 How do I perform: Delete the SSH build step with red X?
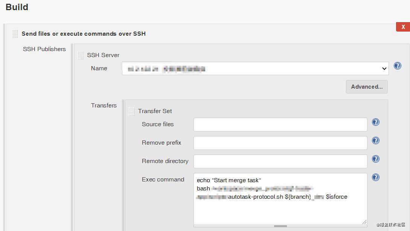pos(403,27)
